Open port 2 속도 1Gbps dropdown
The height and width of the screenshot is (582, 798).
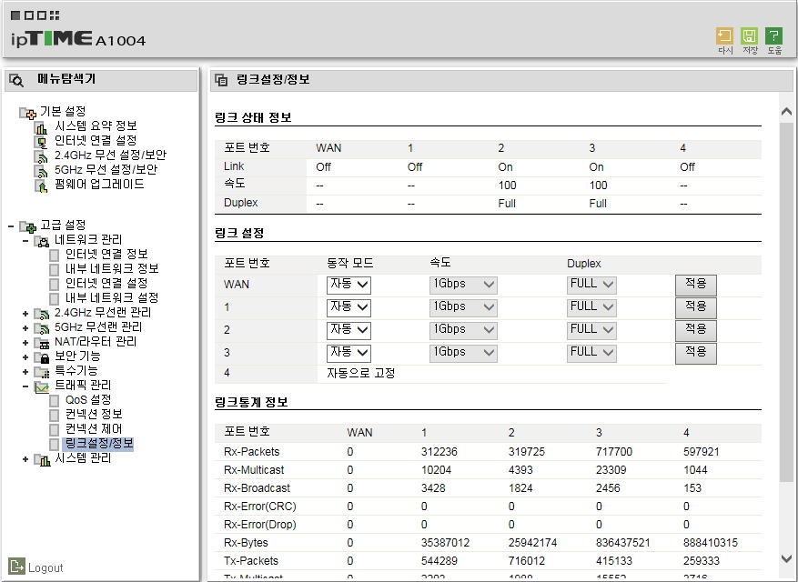463,330
